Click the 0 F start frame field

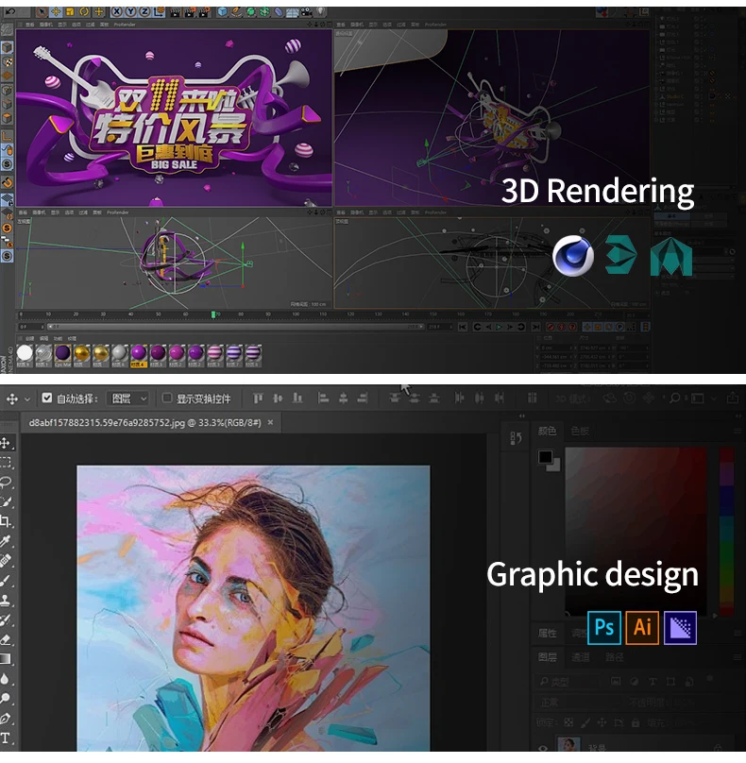click(x=31, y=327)
